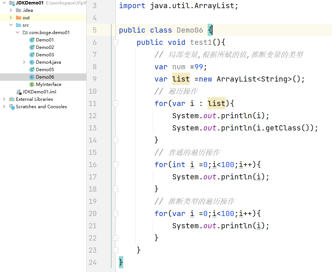The height and width of the screenshot is (272, 332).
Task: Click highlighted 'list' in for loop line 11
Action: click(217, 103)
